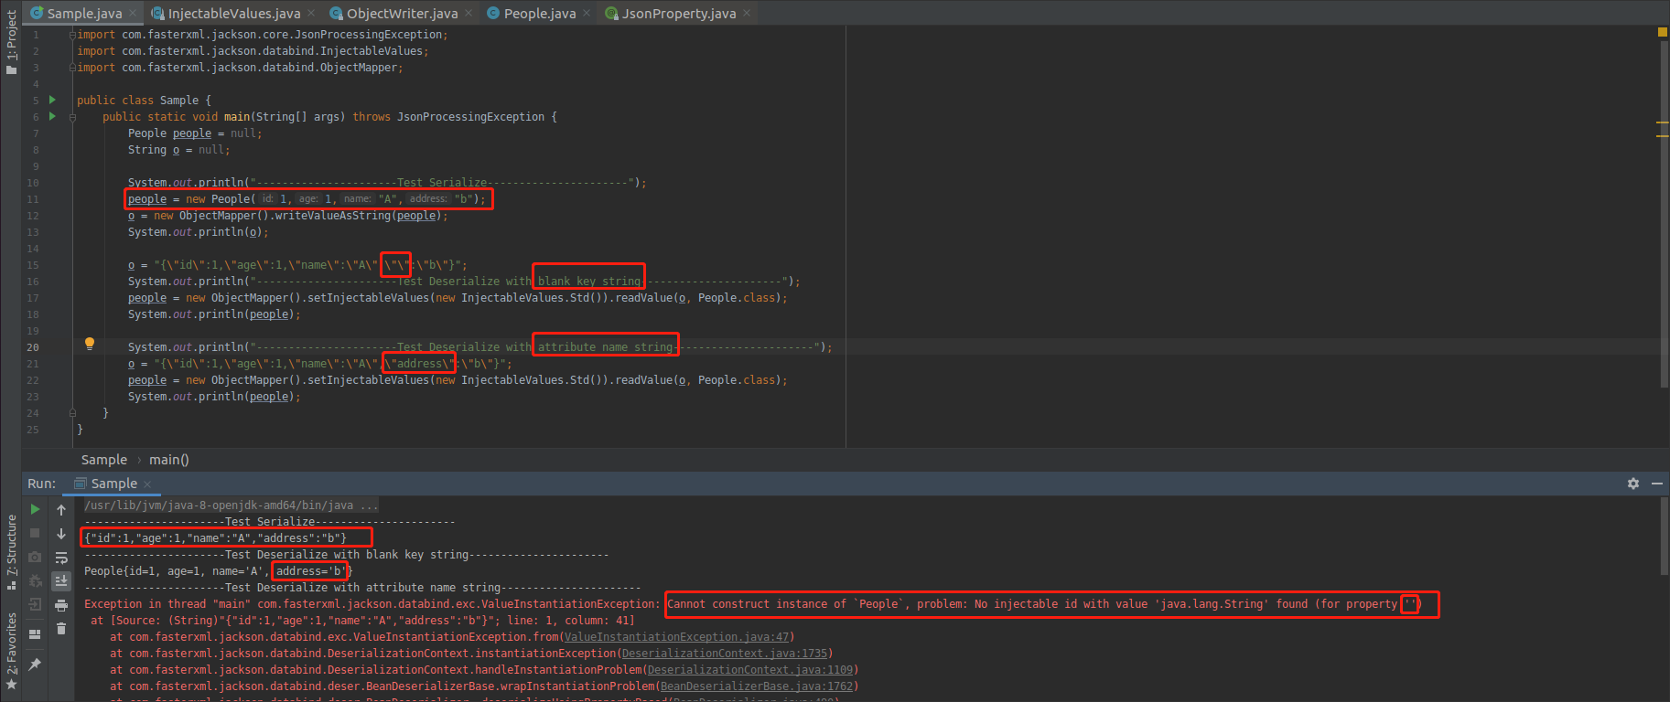Open run gutter menu beside class Sample
This screenshot has height=702, width=1670.
(52, 100)
